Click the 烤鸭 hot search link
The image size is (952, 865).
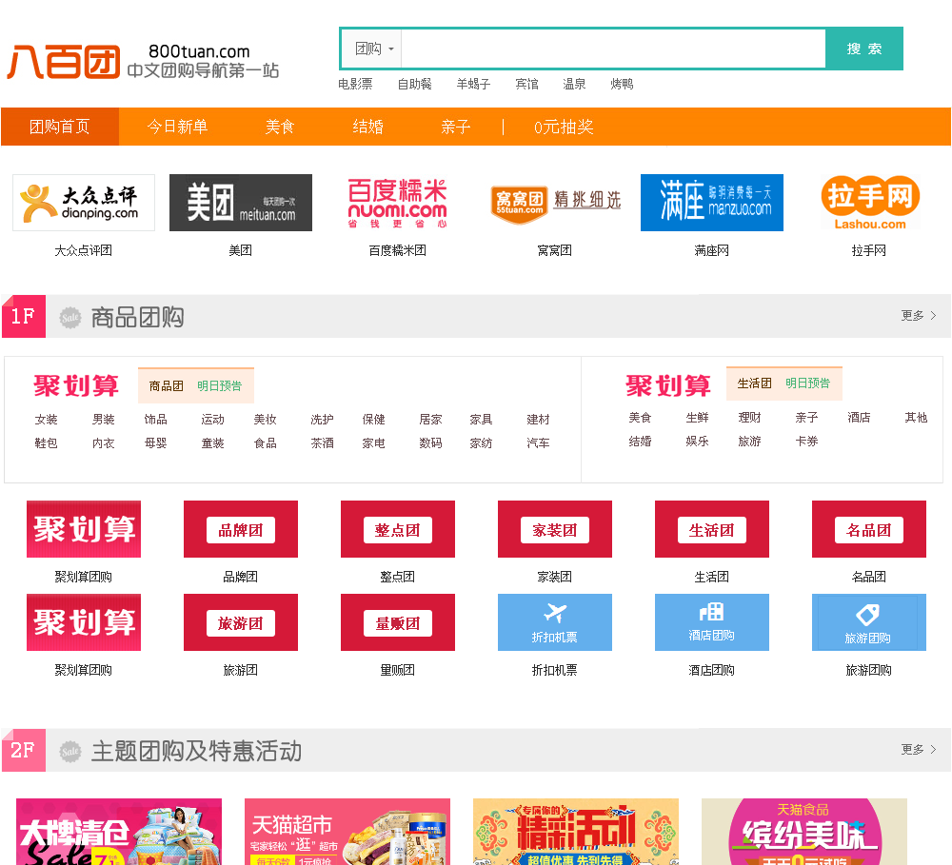(622, 85)
